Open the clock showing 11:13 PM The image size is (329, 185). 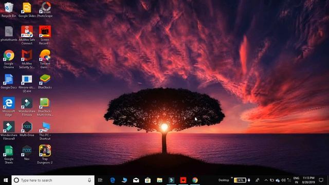click(308, 180)
